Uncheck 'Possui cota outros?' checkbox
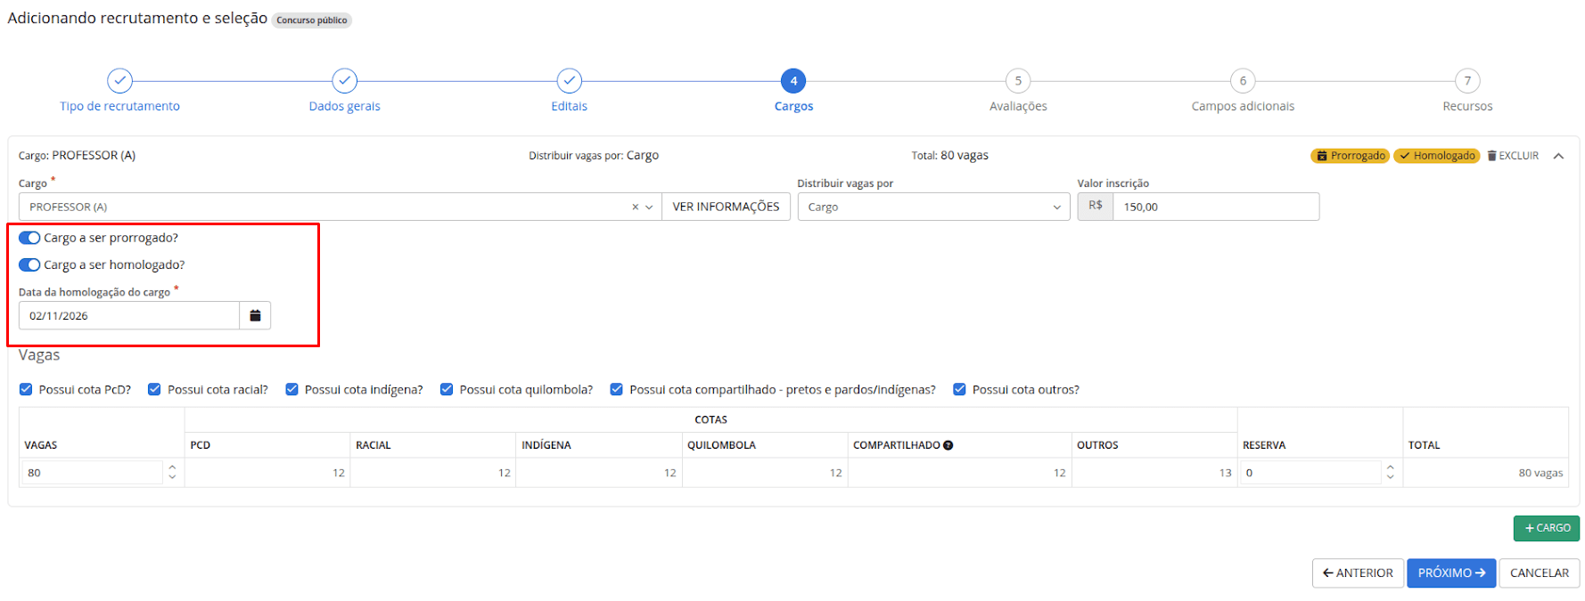Screen dimensions: 1585x601 pyautogui.click(x=959, y=389)
